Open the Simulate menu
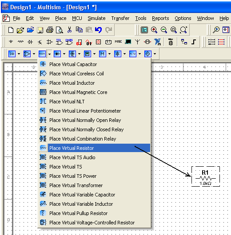 pos(96,18)
